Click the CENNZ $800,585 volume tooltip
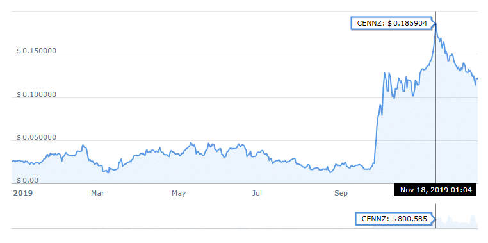Screen dimensions: 488x243 [x=394, y=219]
